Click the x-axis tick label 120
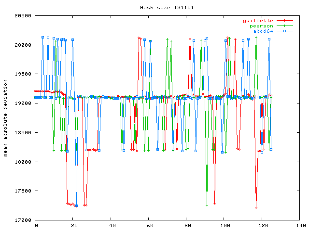Viewport: 309px width, 231px height. coord(263,226)
